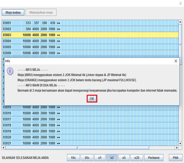Choose the x5 multiplier button
Screen dimensions: 184x163
[x=124, y=158]
